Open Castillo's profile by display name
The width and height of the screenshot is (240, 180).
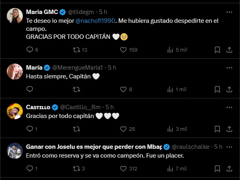[38, 107]
